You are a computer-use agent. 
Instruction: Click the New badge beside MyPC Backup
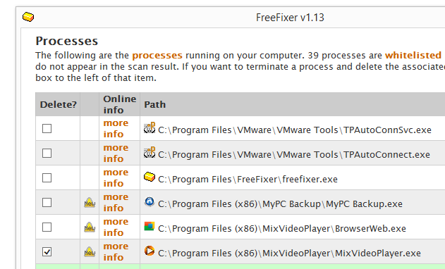(90, 203)
